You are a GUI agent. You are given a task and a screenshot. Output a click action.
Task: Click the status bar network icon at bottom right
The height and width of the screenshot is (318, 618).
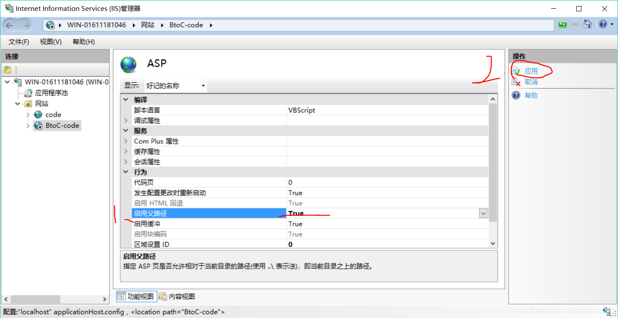[x=607, y=311]
